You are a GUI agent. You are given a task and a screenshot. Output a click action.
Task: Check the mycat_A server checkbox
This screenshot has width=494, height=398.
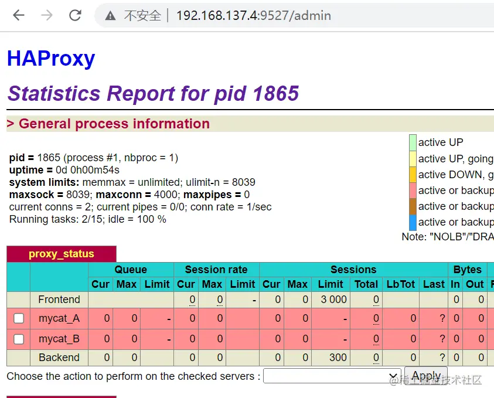[19, 318]
